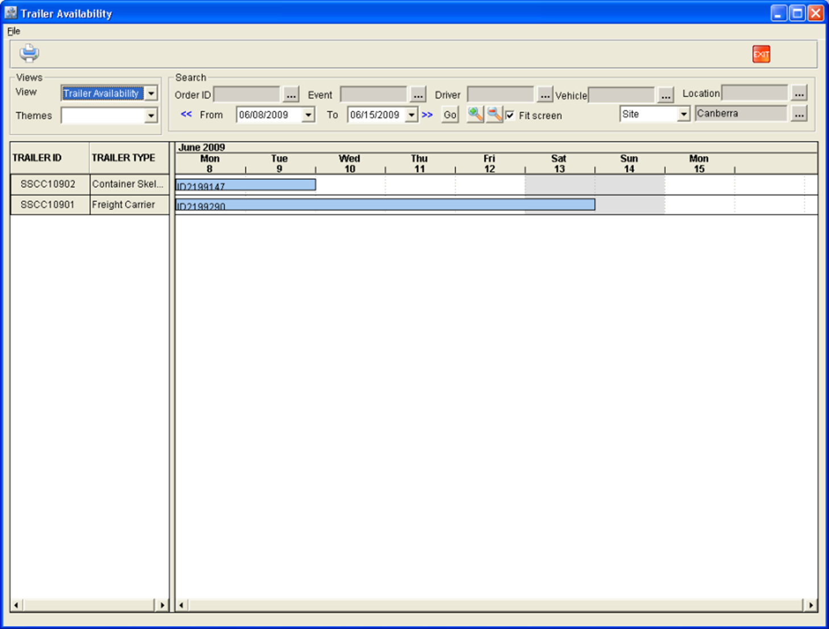Viewport: 829px width, 629px height.
Task: Click the Order ID input field
Action: pos(247,94)
